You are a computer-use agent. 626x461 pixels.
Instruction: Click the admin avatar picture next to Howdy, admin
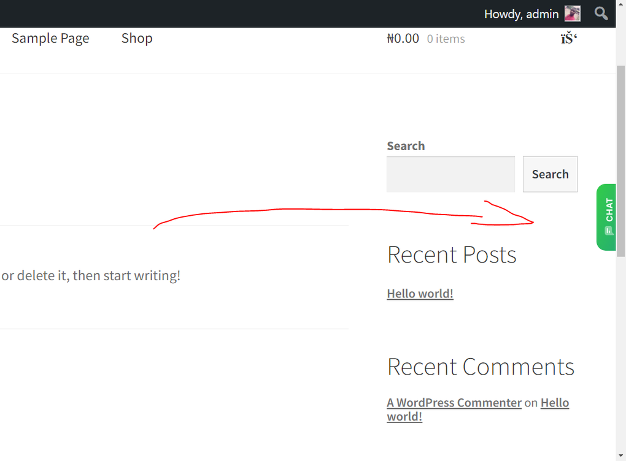pyautogui.click(x=571, y=13)
